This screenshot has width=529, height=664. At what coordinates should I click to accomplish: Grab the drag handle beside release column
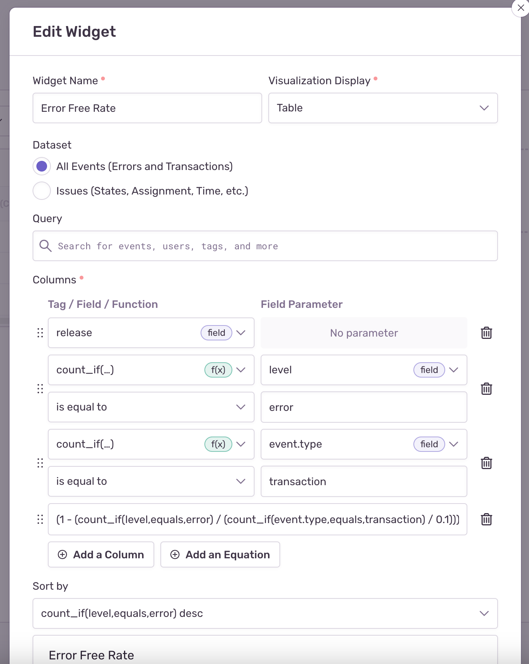pyautogui.click(x=40, y=333)
